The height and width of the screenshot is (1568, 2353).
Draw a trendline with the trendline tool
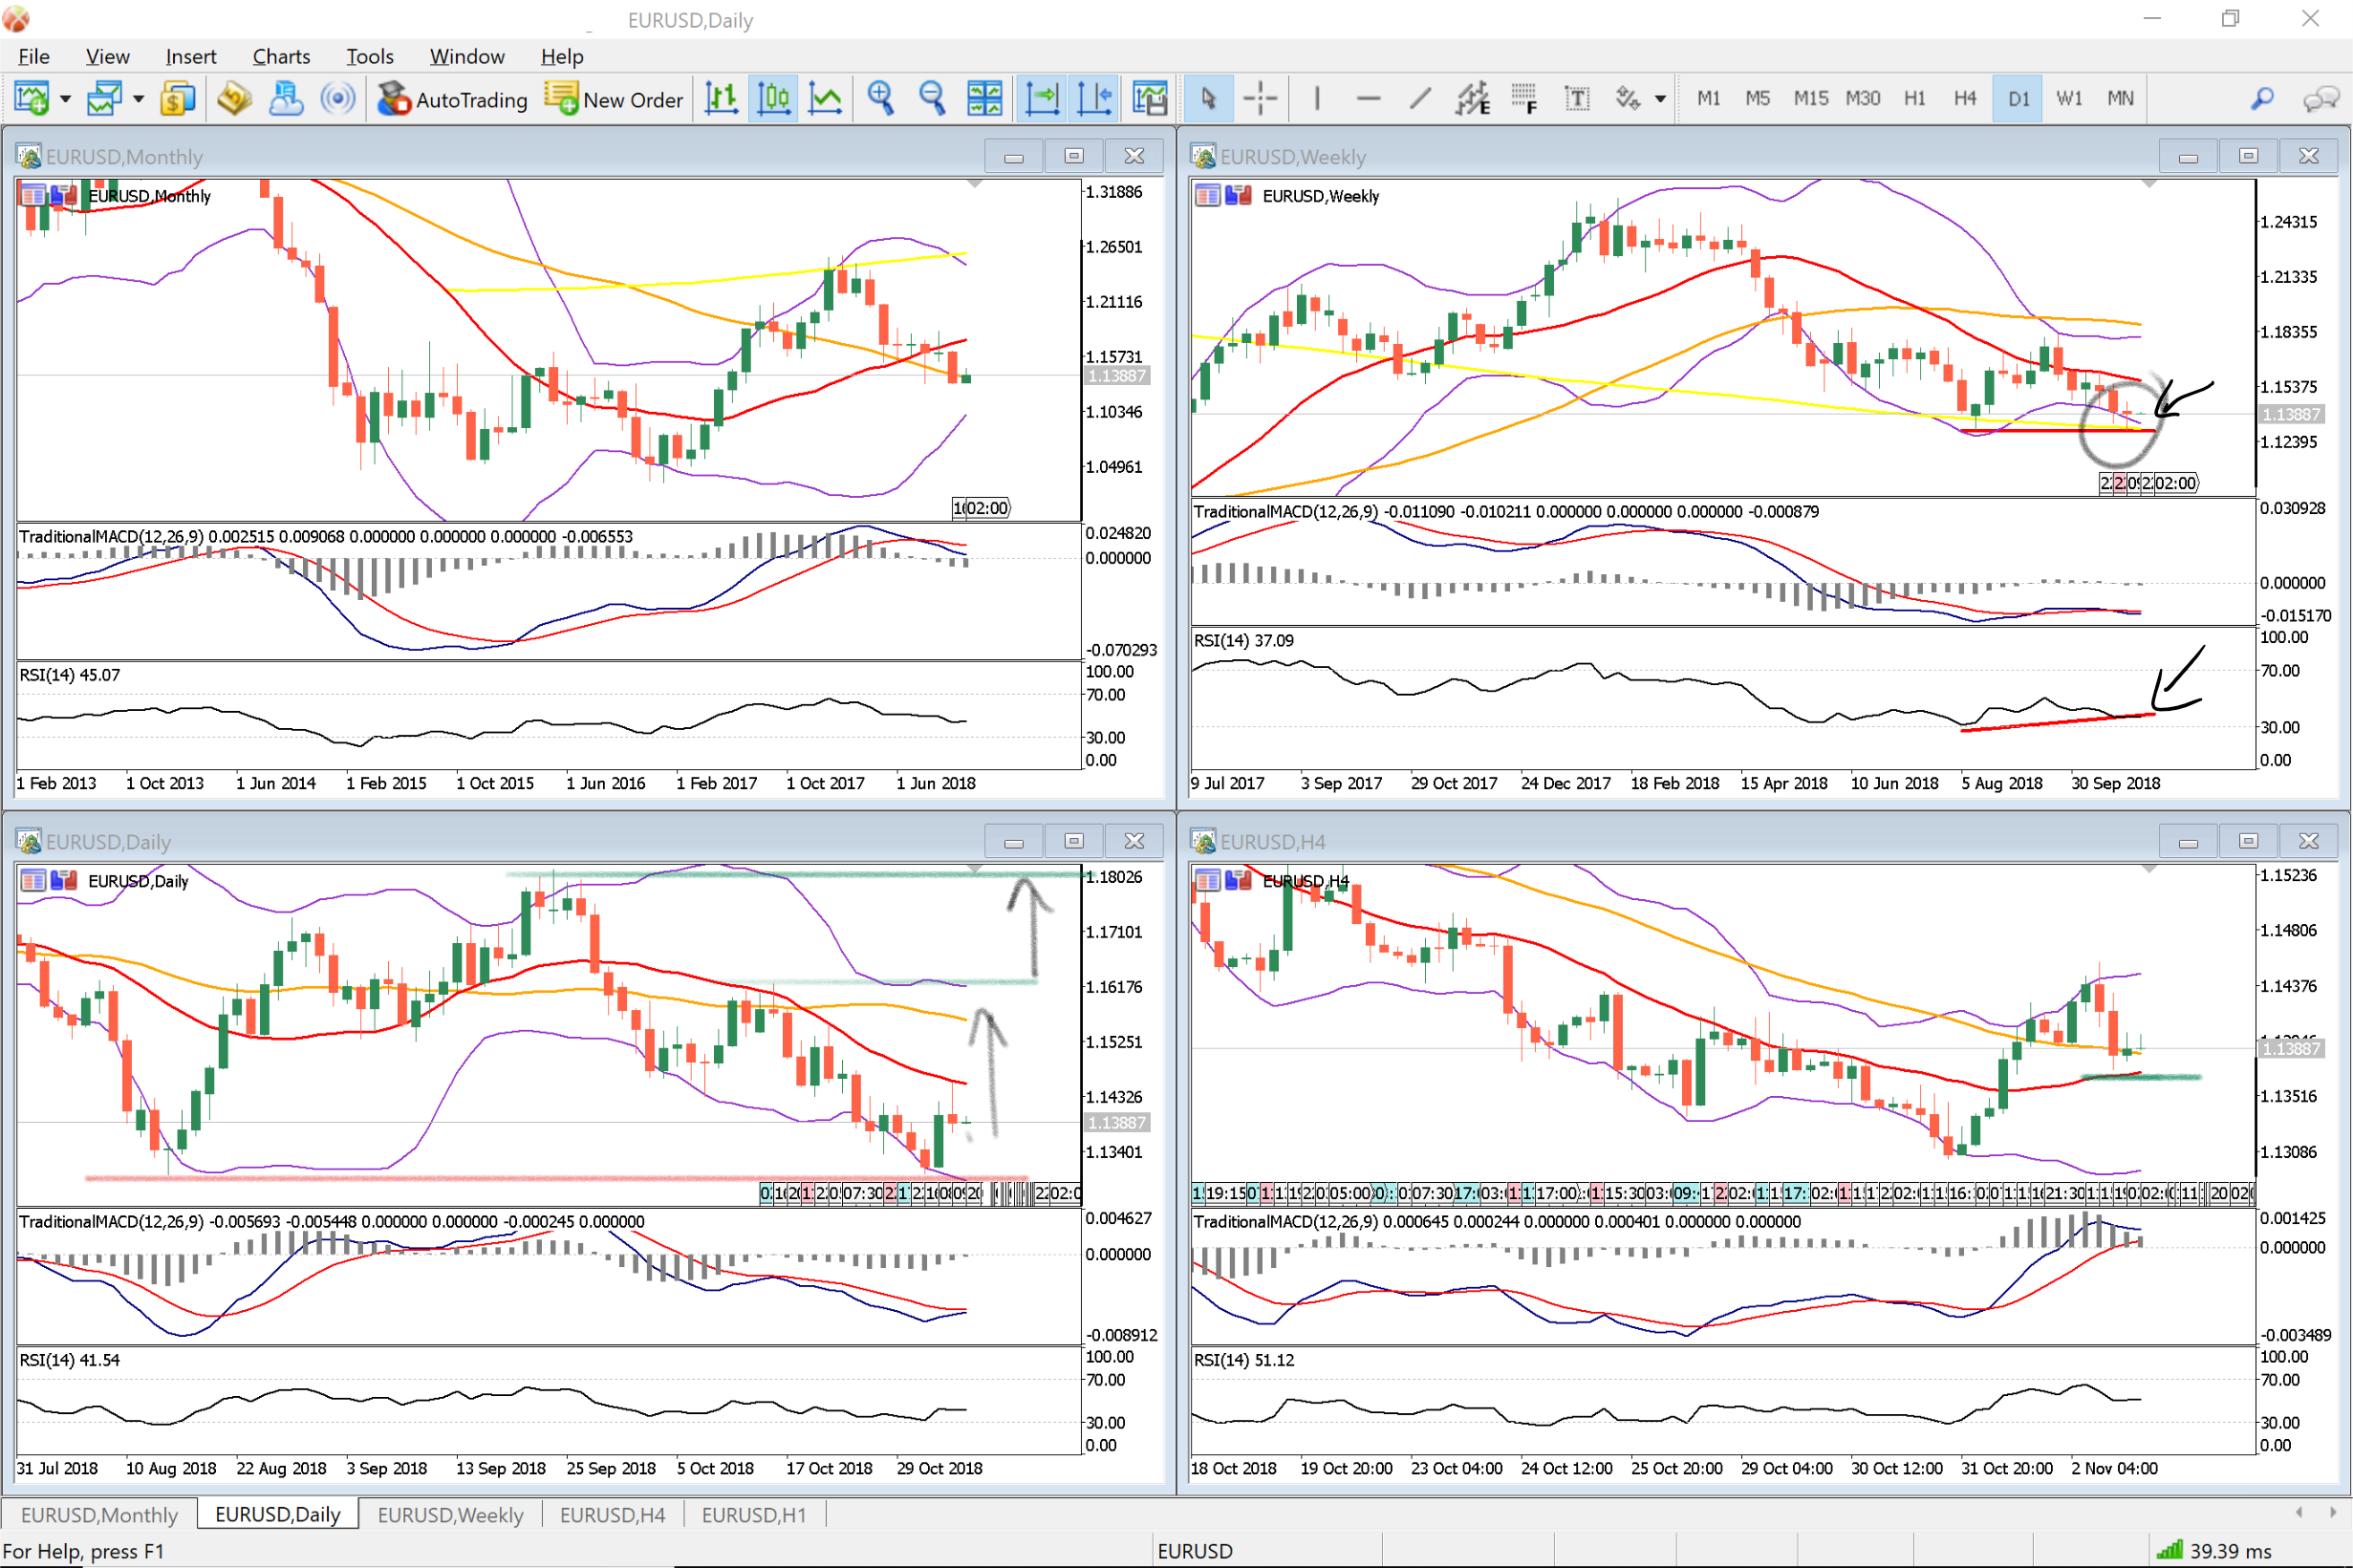1420,98
